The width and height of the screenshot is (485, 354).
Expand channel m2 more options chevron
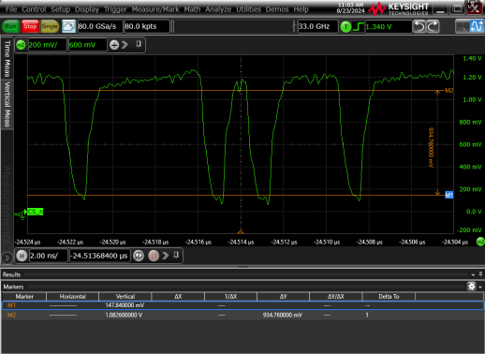pyautogui.click(x=125, y=45)
